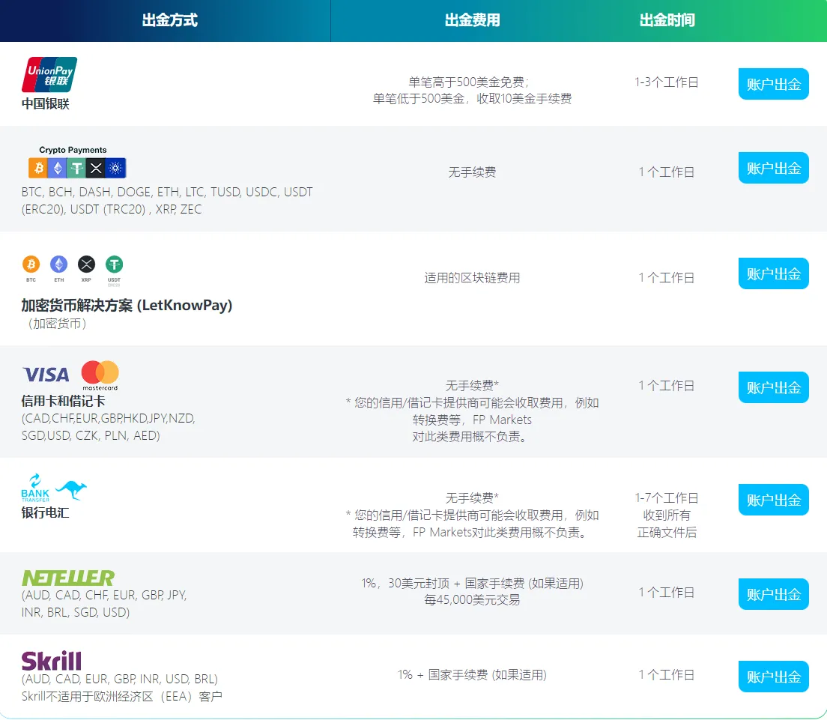This screenshot has width=827, height=720.
Task: Click the Crypto Payments heading text
Action: [73, 150]
